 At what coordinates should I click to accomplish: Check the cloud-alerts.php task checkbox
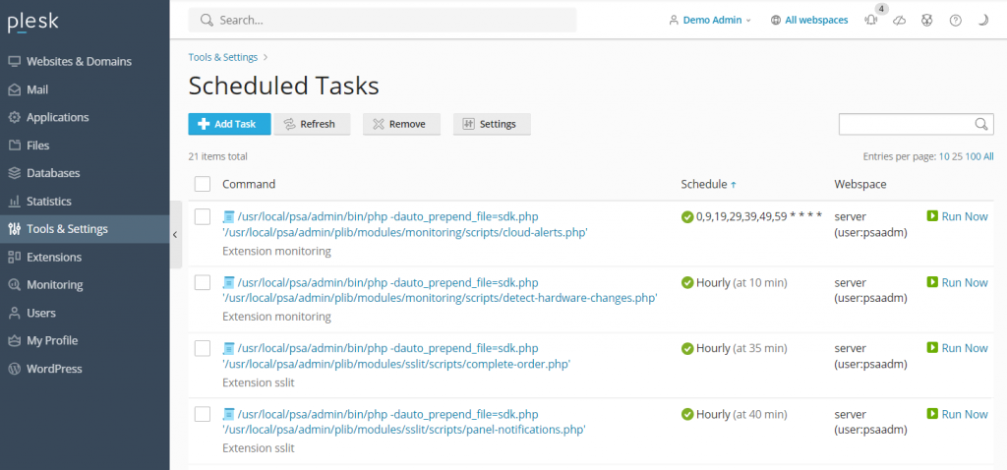[x=203, y=216]
